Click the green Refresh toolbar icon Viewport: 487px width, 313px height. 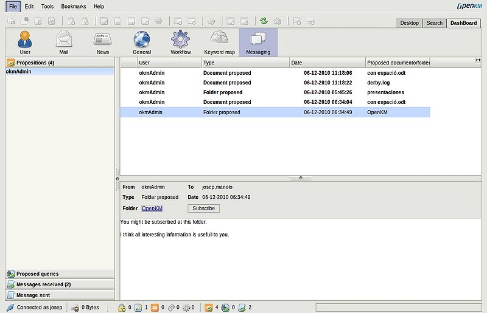[264, 21]
